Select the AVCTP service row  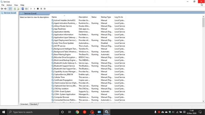88,46
